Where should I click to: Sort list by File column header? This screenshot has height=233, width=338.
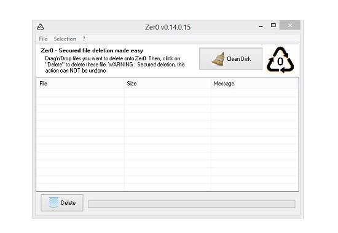pyautogui.click(x=80, y=84)
